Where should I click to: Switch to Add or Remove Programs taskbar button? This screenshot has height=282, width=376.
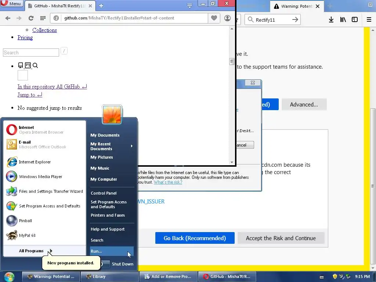[168, 276]
